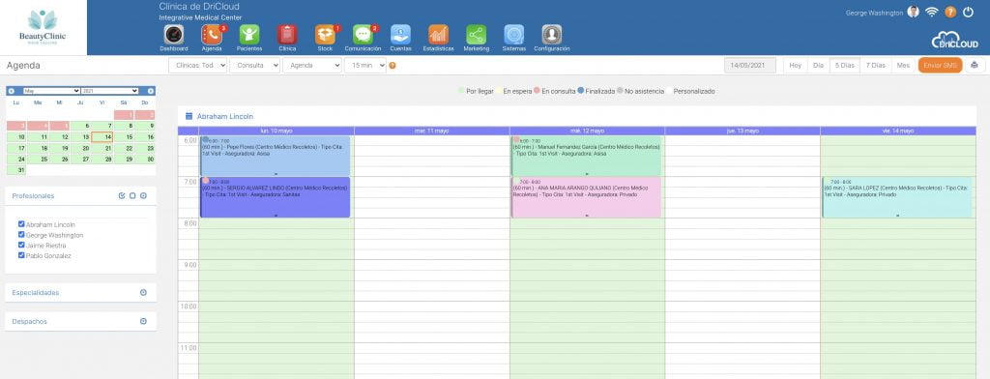The width and height of the screenshot is (990, 379).
Task: Expand the Especialidades panel
Action: tap(143, 292)
